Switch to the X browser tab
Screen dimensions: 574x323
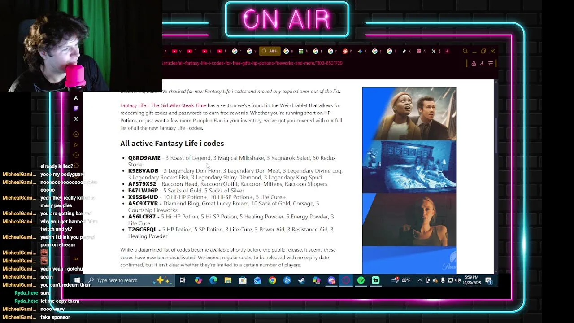pos(434,51)
